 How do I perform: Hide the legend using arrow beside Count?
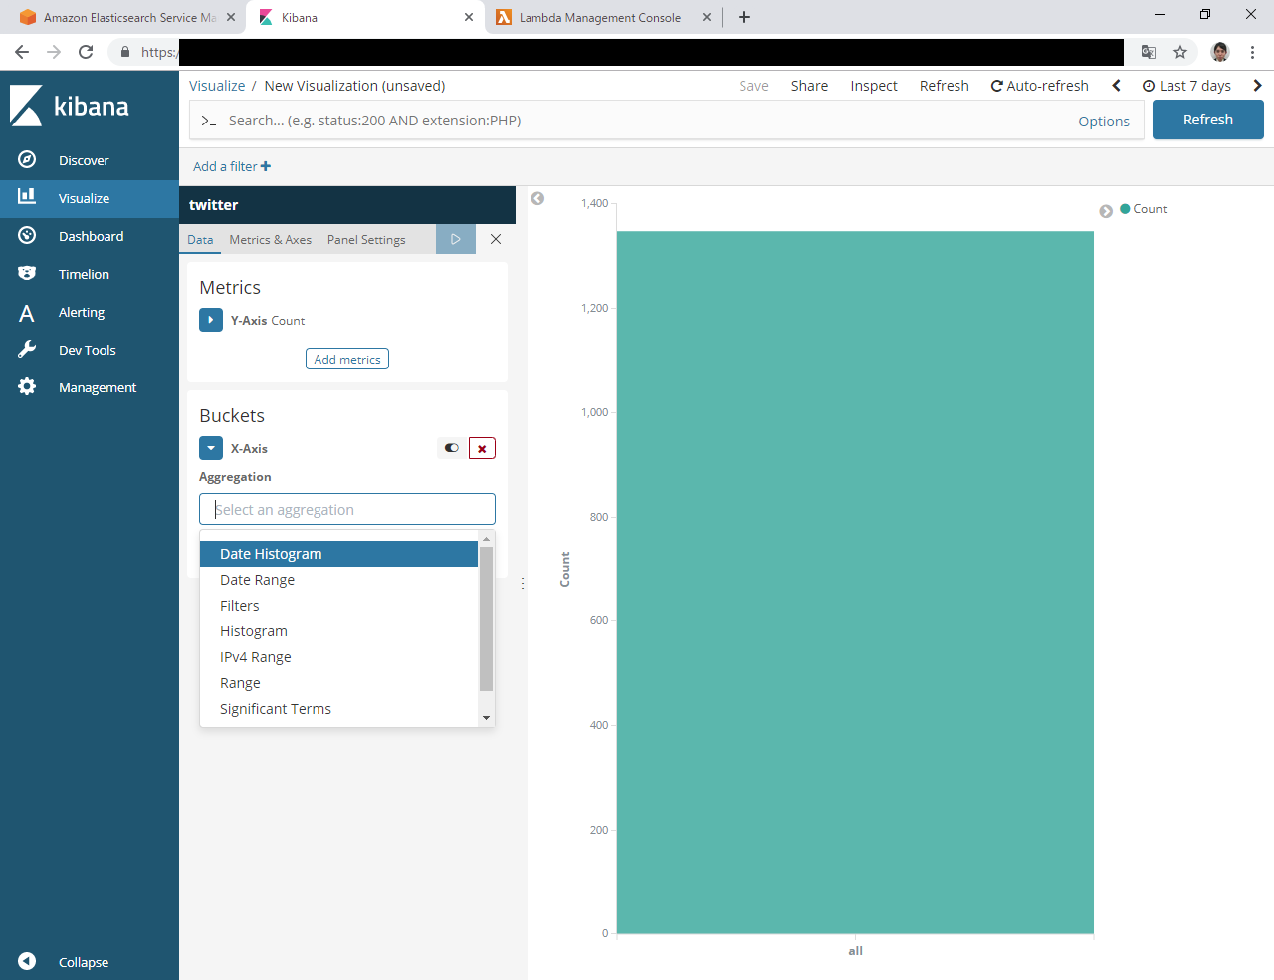(1106, 211)
